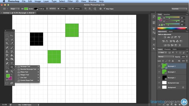Select the Spot Healing Brush tool
189x106 pixels.
click(x=7, y=48)
